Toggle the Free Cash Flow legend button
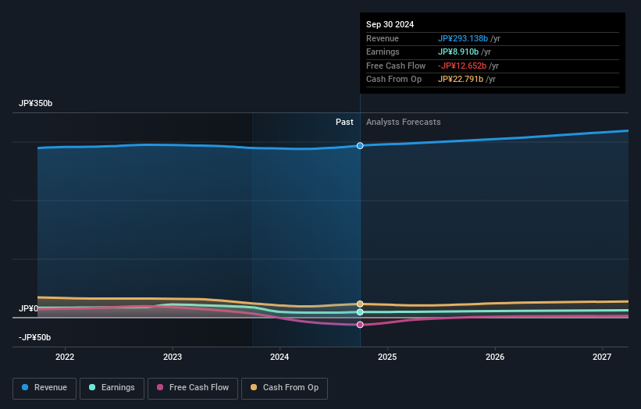Viewport: 641px width, 409px height. (193, 388)
